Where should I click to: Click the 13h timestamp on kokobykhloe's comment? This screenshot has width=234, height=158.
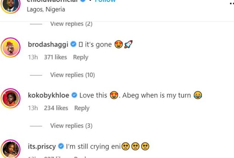[33, 108]
